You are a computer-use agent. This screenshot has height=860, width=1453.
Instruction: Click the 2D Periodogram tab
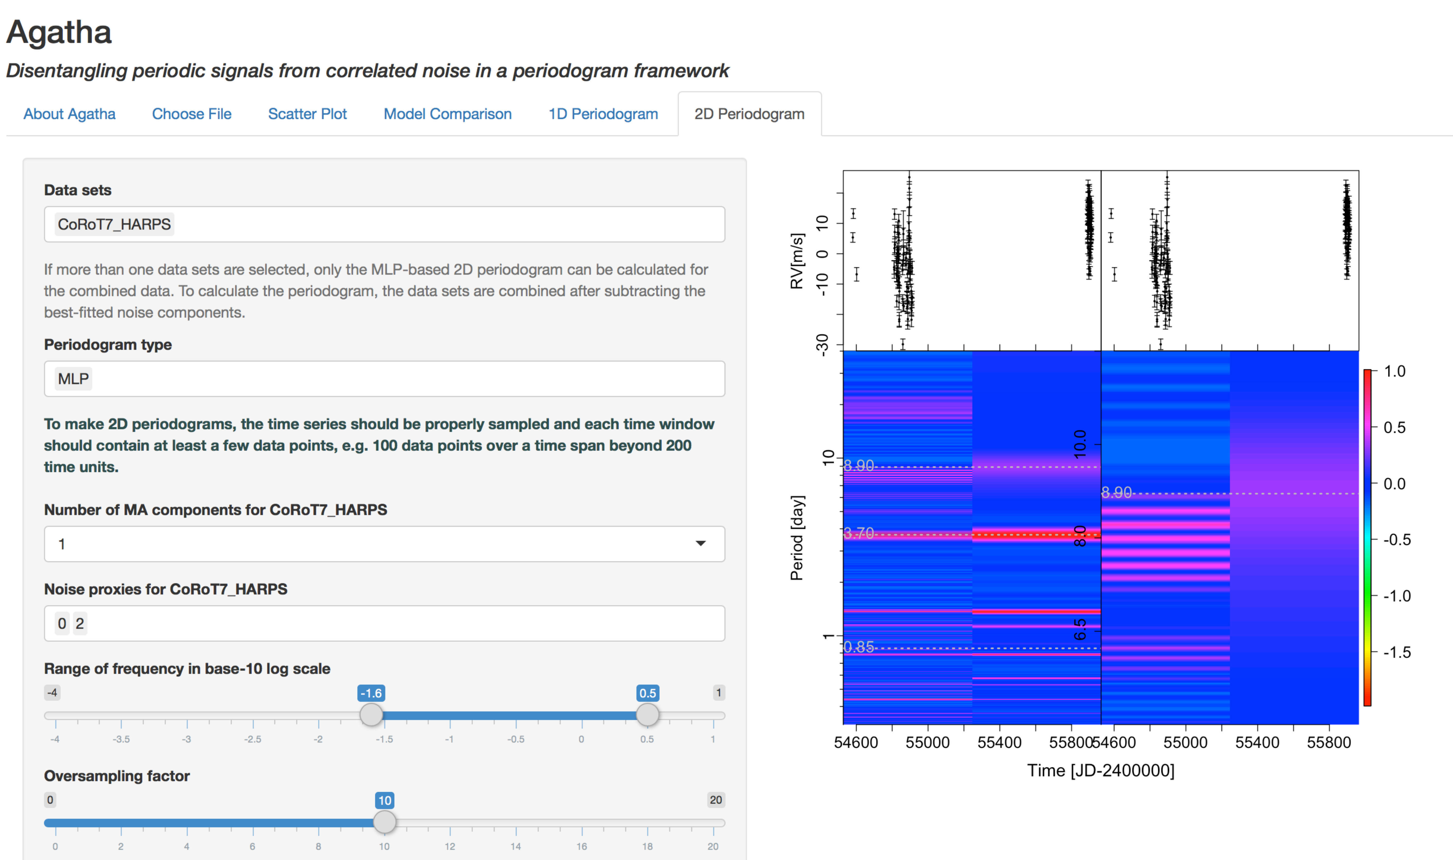click(x=749, y=114)
